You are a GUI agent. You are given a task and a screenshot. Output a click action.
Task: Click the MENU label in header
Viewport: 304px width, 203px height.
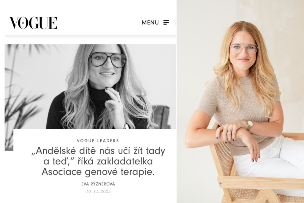150,23
